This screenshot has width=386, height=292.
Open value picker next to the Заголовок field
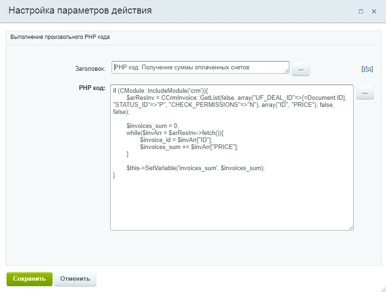(301, 69)
